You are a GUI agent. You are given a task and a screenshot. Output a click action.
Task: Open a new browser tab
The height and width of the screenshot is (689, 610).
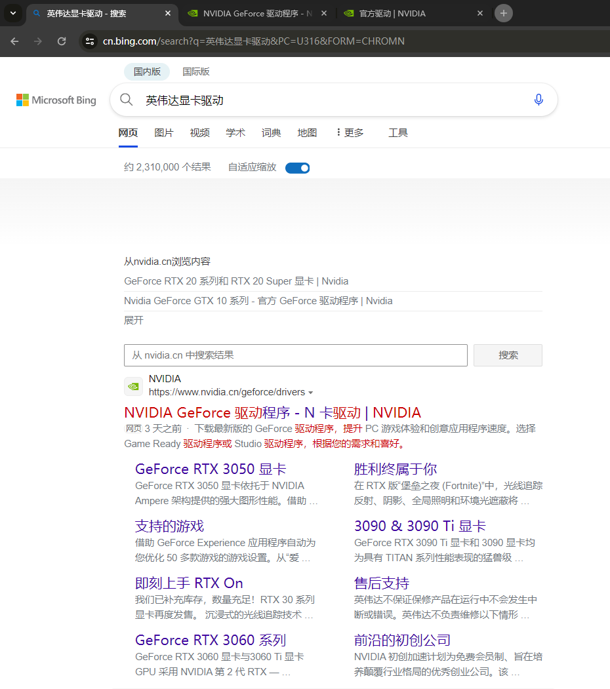504,13
